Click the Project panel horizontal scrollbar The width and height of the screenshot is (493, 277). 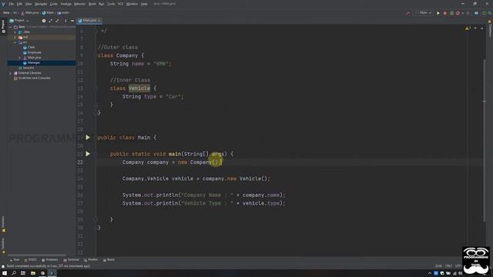click(x=37, y=255)
